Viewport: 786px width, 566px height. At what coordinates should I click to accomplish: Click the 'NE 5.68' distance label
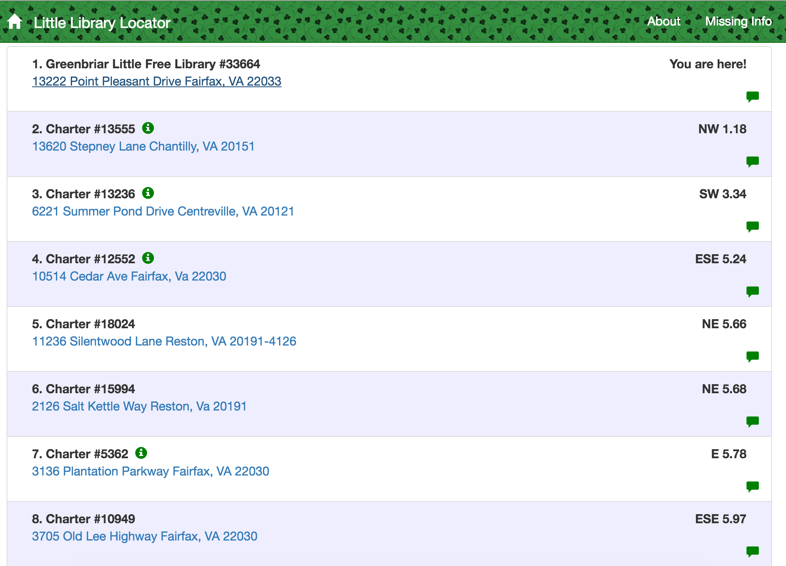tap(724, 389)
